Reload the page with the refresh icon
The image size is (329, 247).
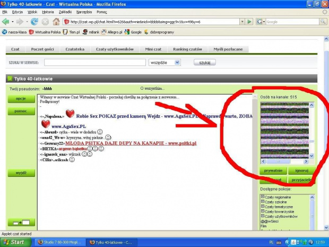[34, 22]
